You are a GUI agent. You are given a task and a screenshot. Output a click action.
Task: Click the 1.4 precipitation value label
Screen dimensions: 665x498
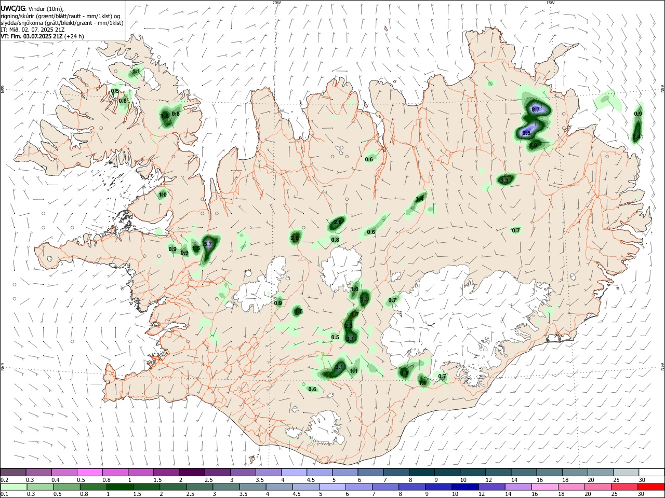click(420, 199)
